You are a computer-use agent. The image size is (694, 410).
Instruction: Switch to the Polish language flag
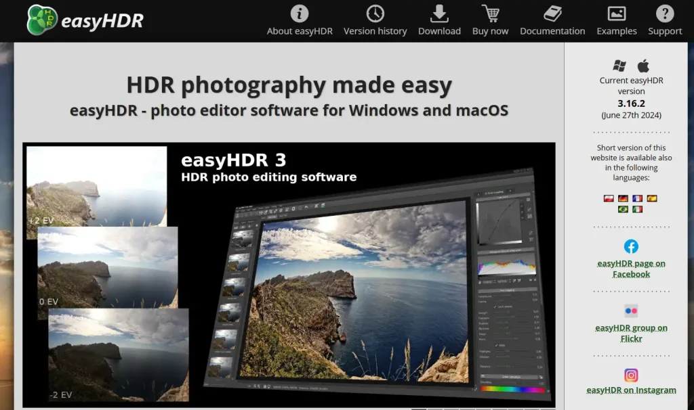tap(609, 198)
